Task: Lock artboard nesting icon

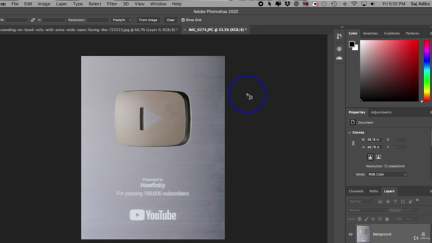Action: [x=380, y=219]
